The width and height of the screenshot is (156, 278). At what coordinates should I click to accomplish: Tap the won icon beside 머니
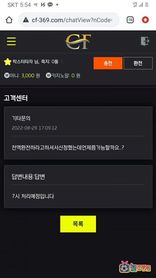click(x=7, y=76)
